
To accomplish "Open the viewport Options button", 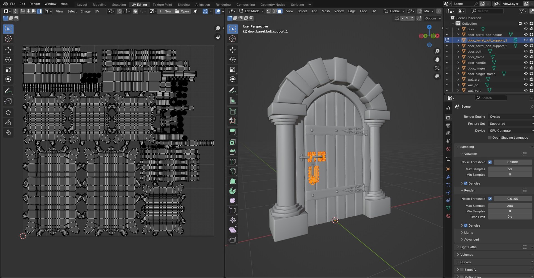I will point(433,18).
